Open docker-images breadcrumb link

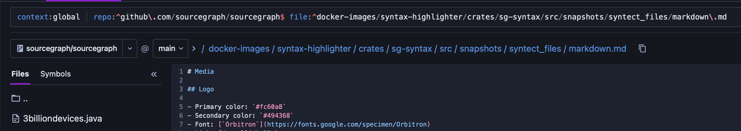coord(239,49)
